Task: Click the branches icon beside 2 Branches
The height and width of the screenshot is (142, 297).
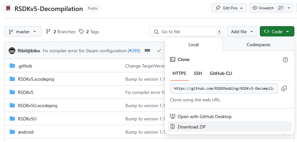Action: (48, 32)
